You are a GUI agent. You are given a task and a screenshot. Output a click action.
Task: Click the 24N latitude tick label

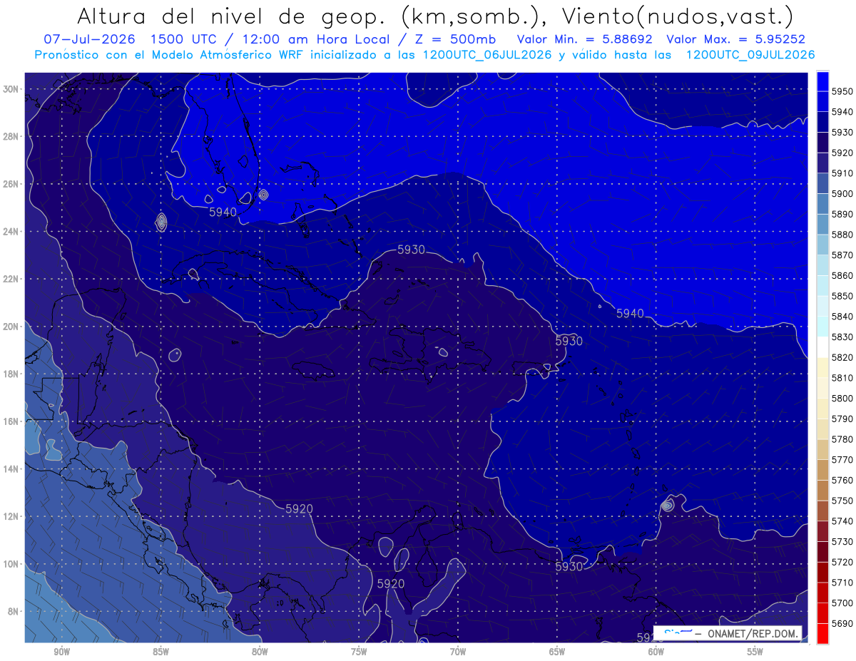(11, 232)
